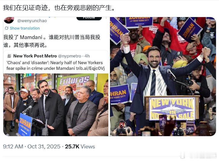Screen dimensions: 219x161
Task: Open the quoted 'Chaos' and 'disaster' headline
Action: [x=56, y=65]
